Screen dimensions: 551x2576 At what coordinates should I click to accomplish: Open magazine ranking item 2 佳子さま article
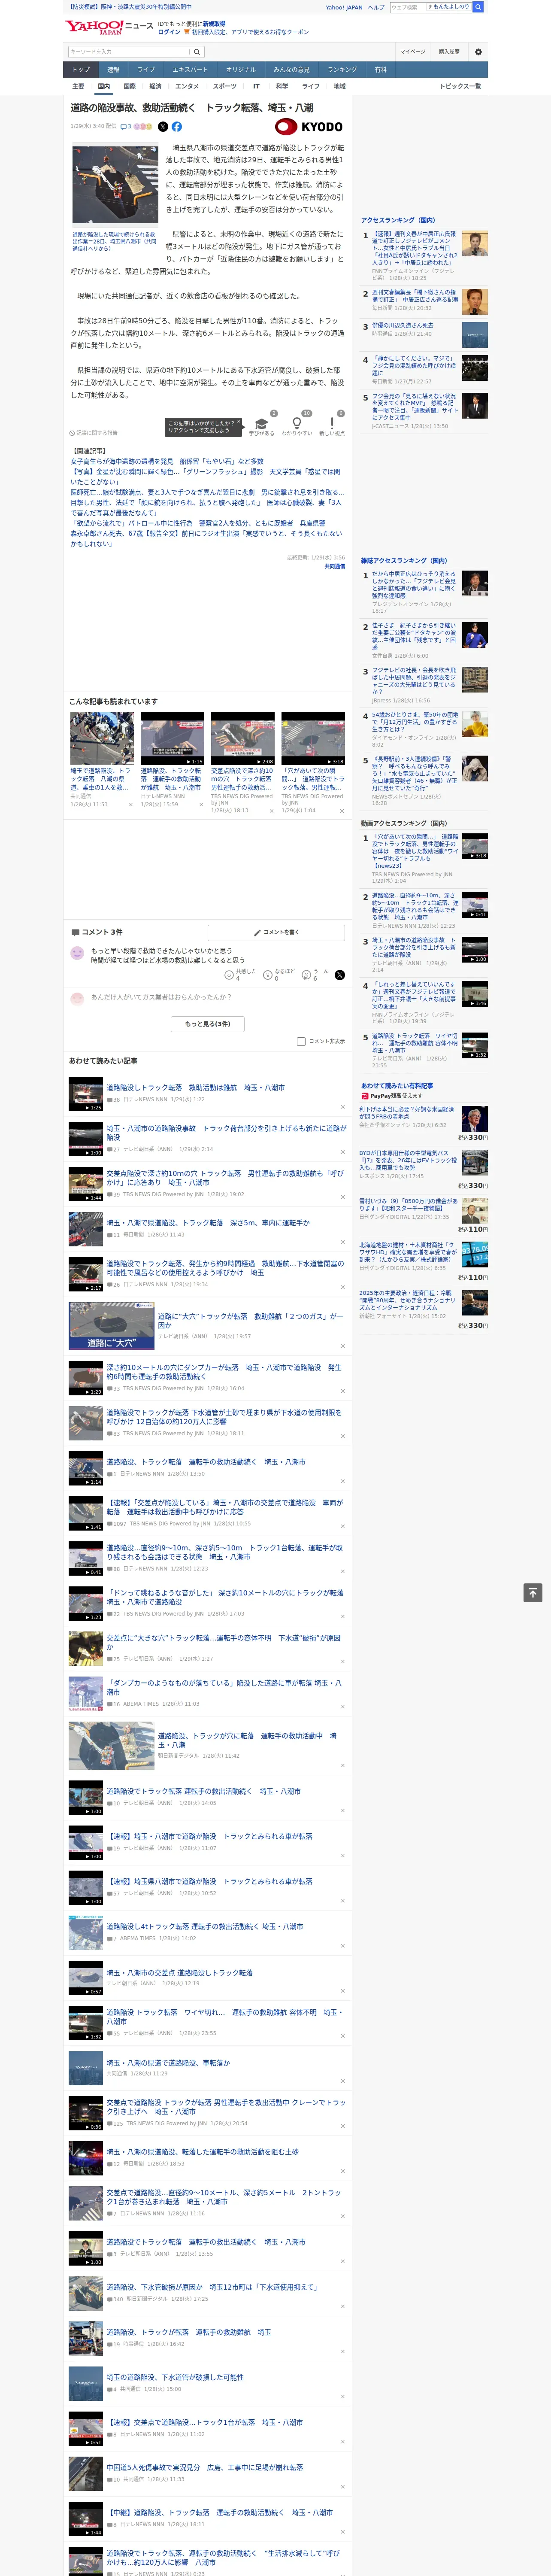414,636
